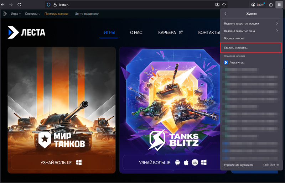Expand the Игры dropdown in the top bar

click(x=16, y=14)
